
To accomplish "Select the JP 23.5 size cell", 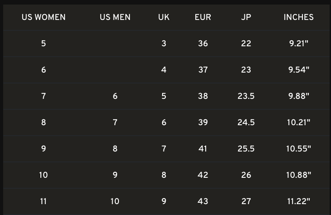I will click(x=246, y=96).
